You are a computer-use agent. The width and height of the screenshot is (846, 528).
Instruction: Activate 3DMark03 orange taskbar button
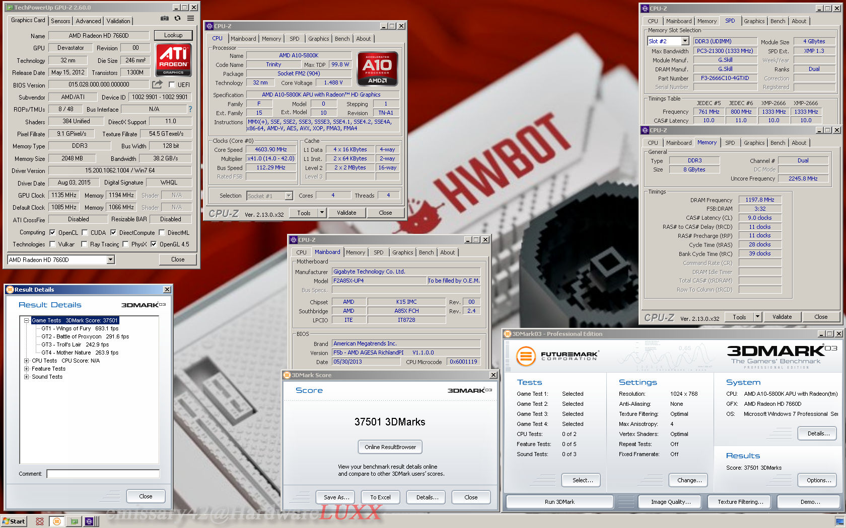[56, 521]
